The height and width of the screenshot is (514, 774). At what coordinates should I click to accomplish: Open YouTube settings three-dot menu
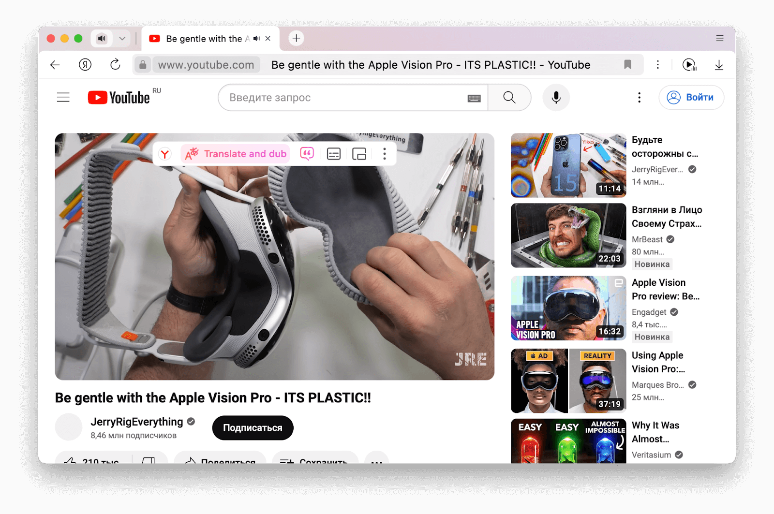click(x=639, y=97)
